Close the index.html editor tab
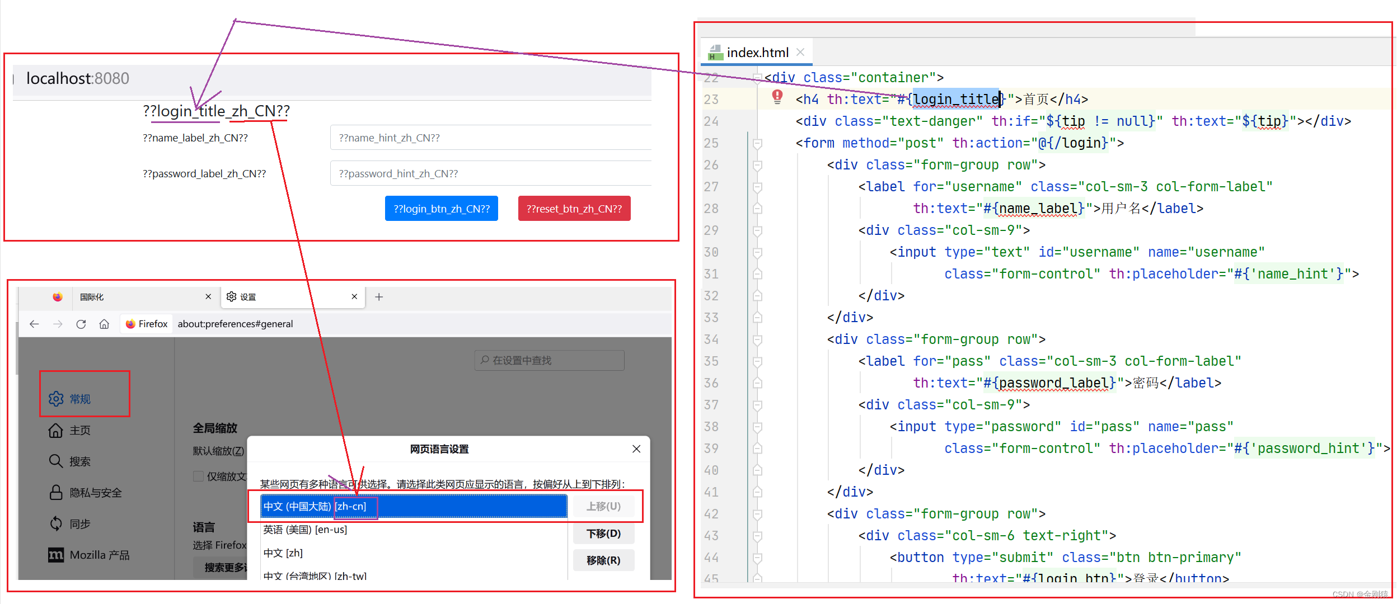1397x604 pixels. pyautogui.click(x=800, y=52)
